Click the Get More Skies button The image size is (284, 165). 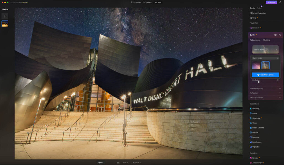(265, 74)
